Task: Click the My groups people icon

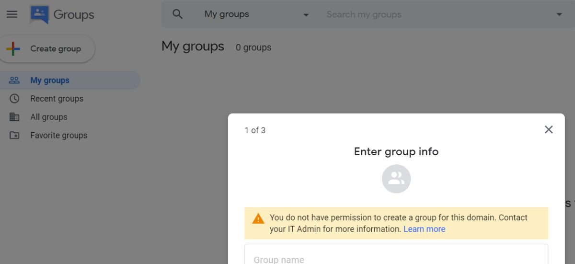Action: (x=14, y=80)
